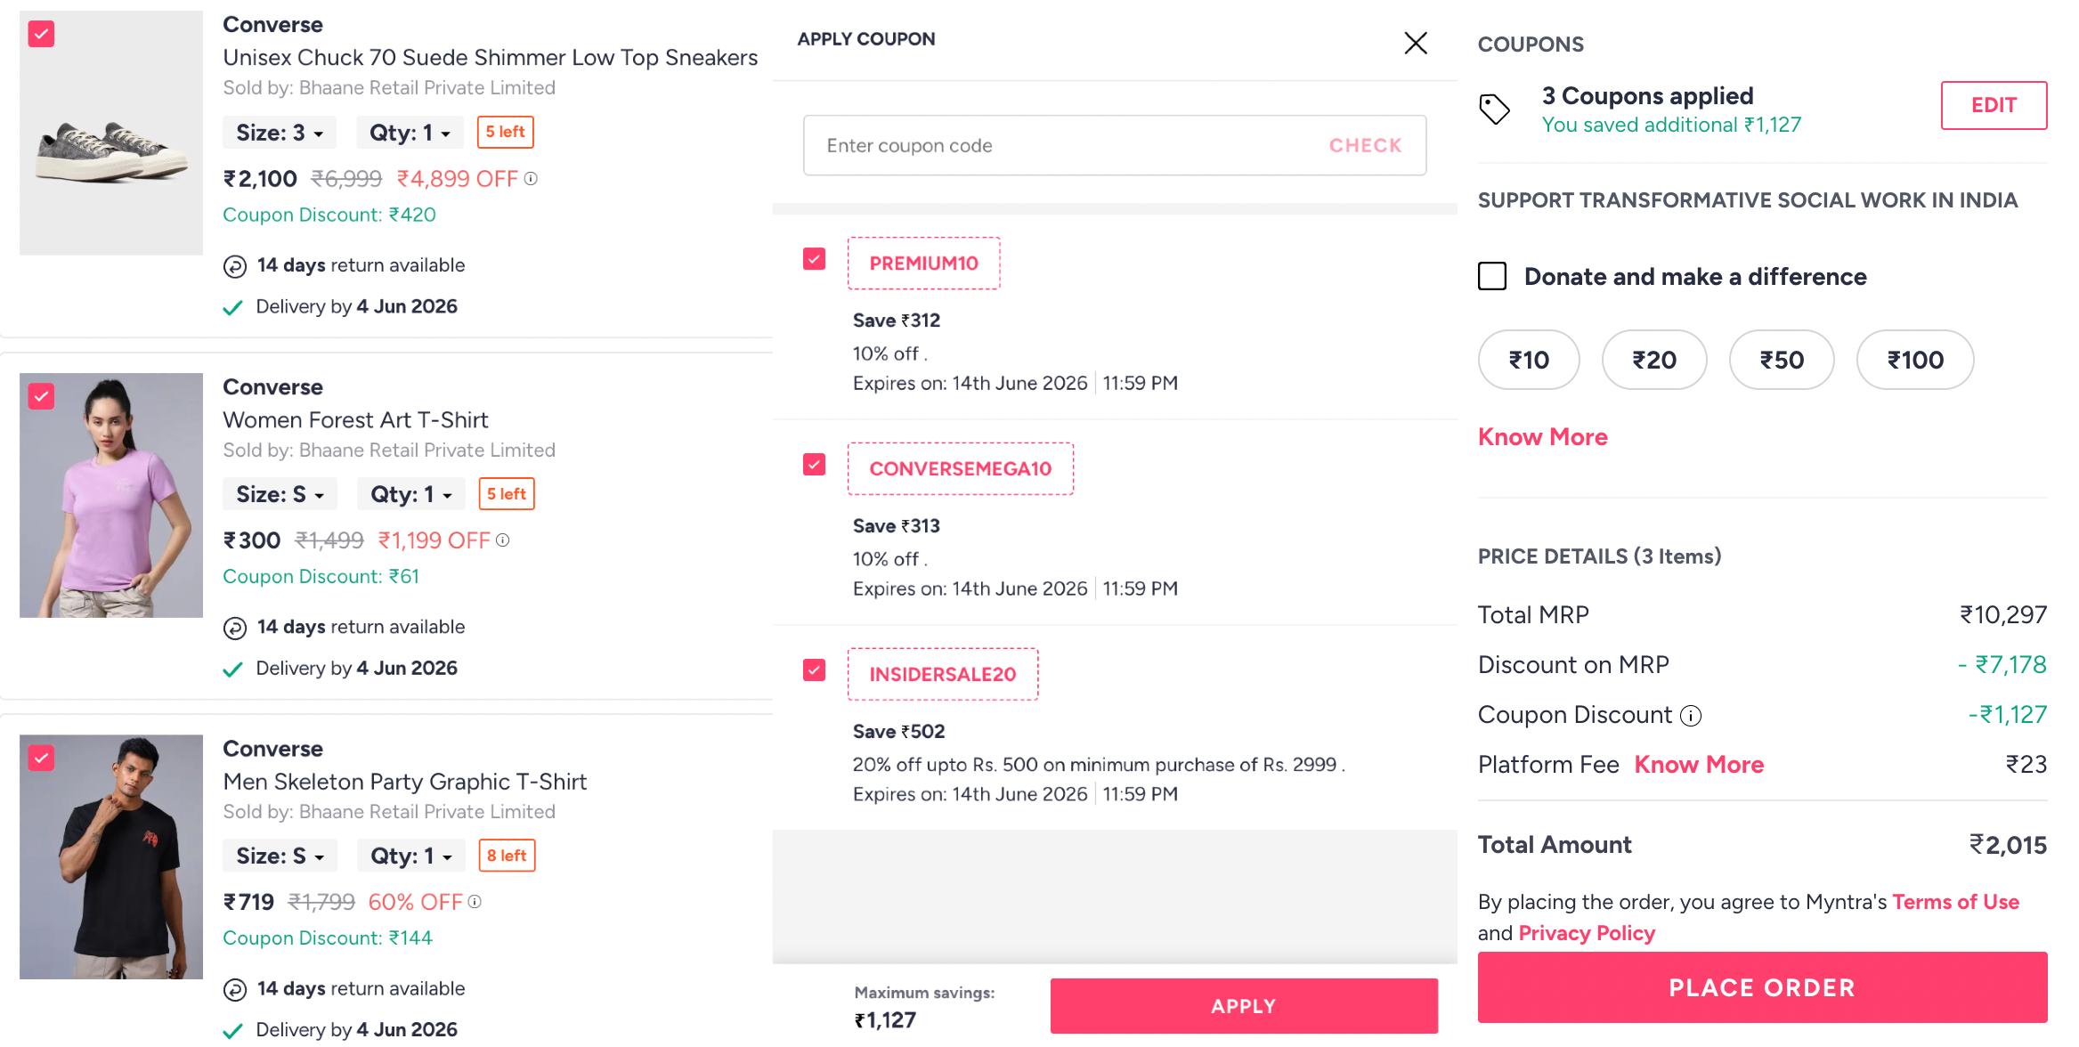
Task: Click EDIT coupons button
Action: [1994, 105]
